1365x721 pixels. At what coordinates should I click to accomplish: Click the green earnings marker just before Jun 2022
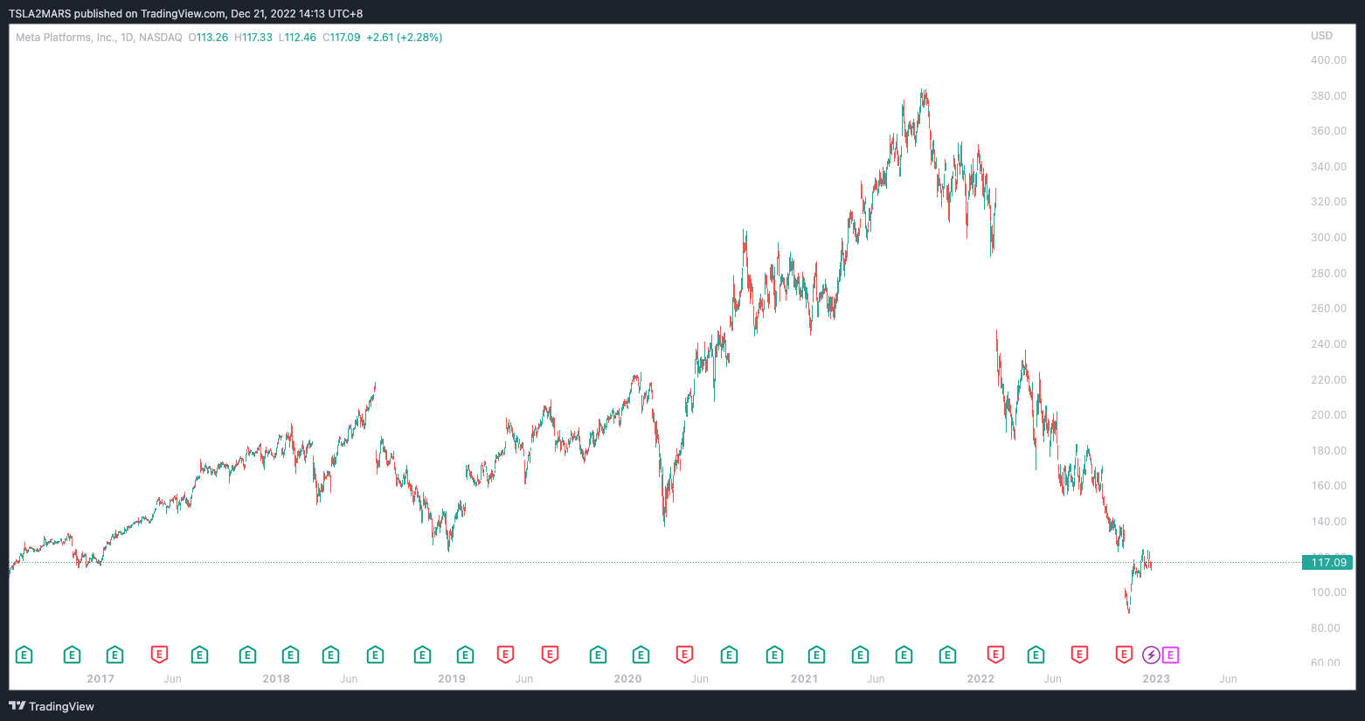(1036, 655)
